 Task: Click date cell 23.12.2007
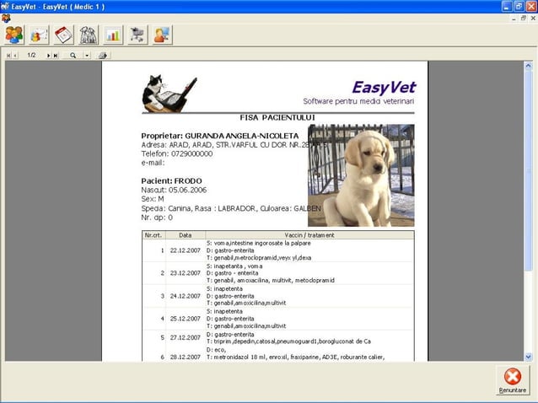186,273
